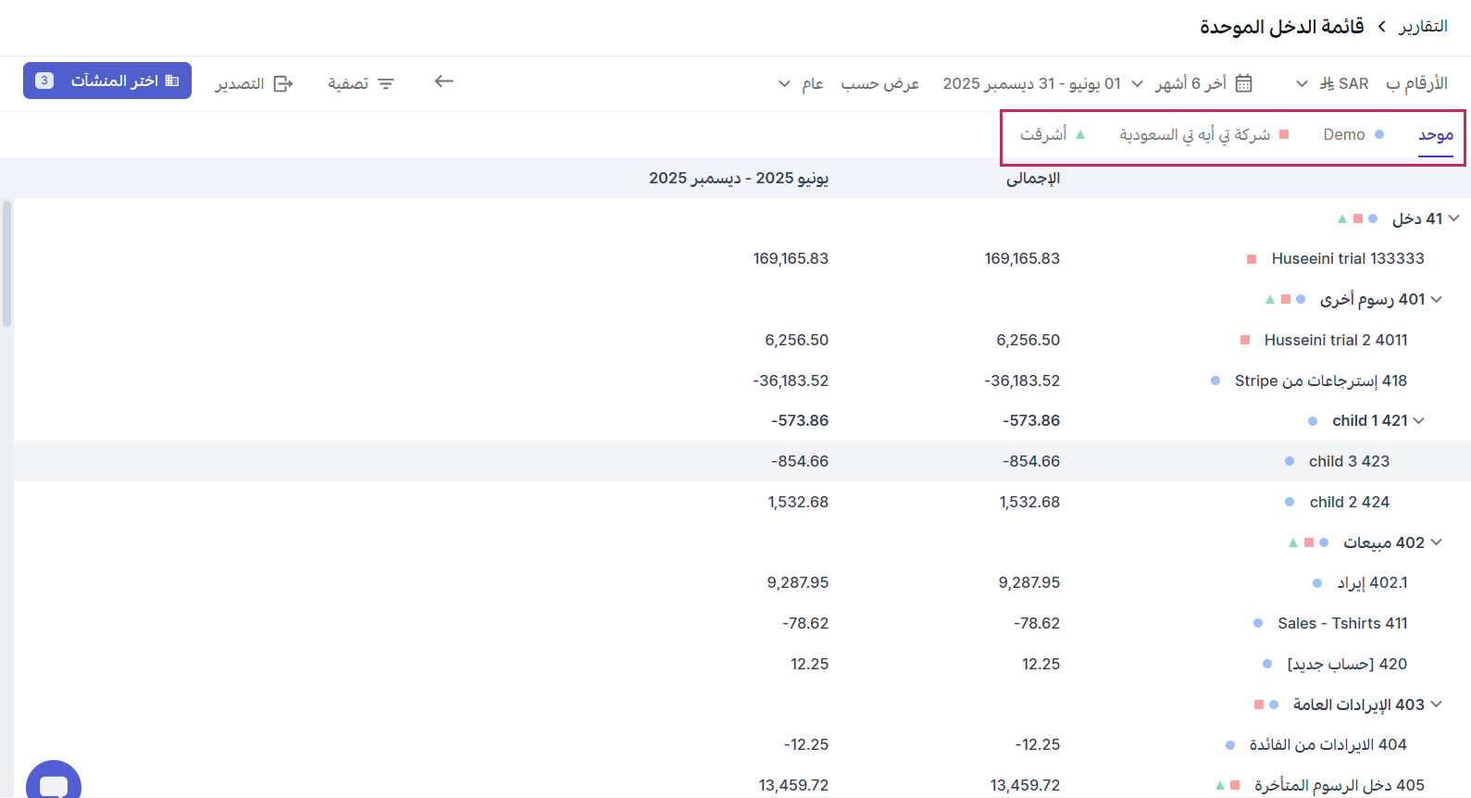Switch to the شركة بي أيه بي السعودية tab
This screenshot has height=798, width=1471.
point(1204,134)
